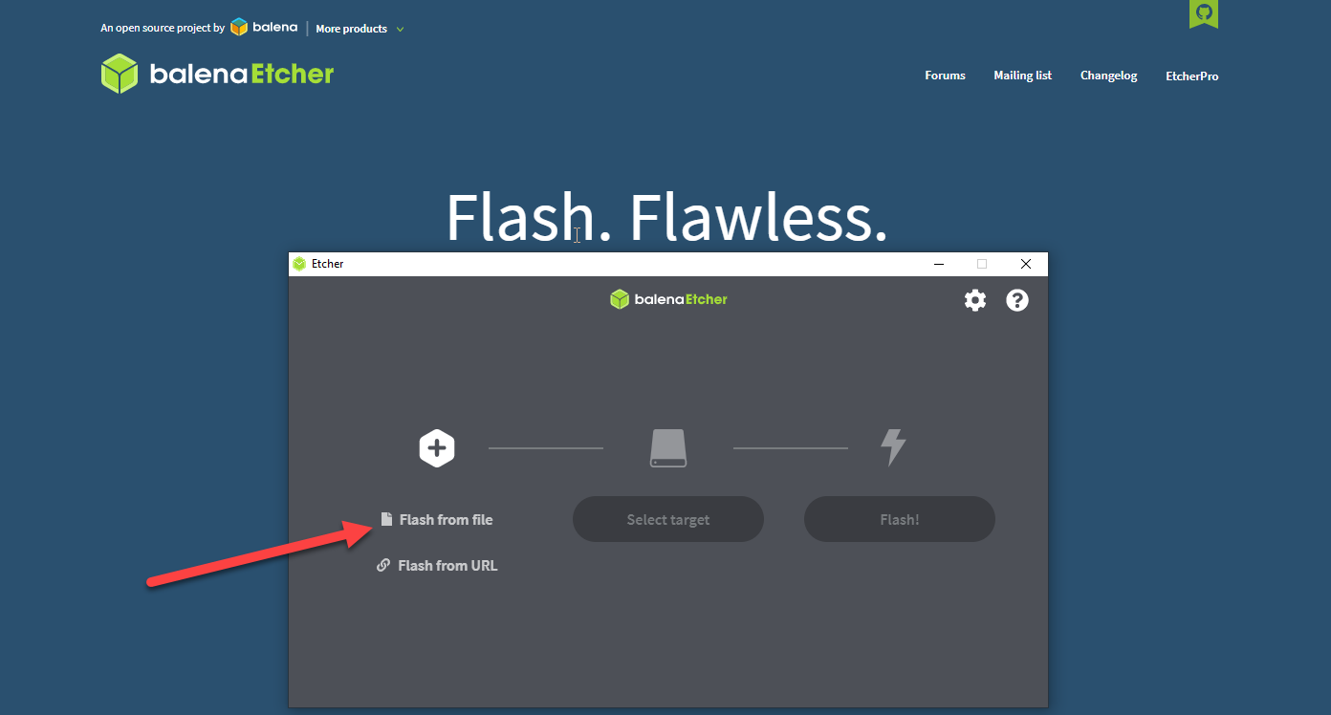Click 'An open source project by' text

click(163, 29)
